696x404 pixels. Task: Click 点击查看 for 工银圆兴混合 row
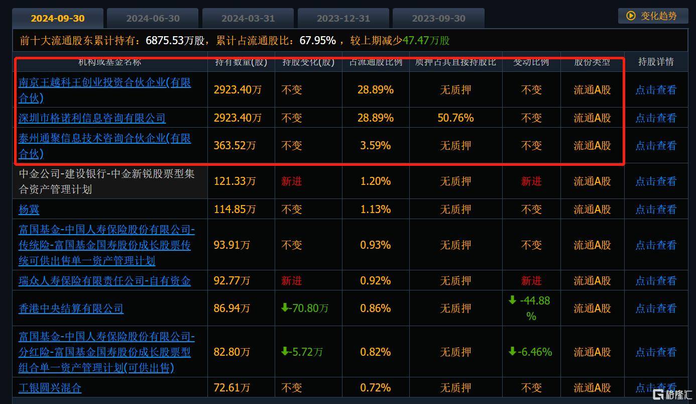656,387
